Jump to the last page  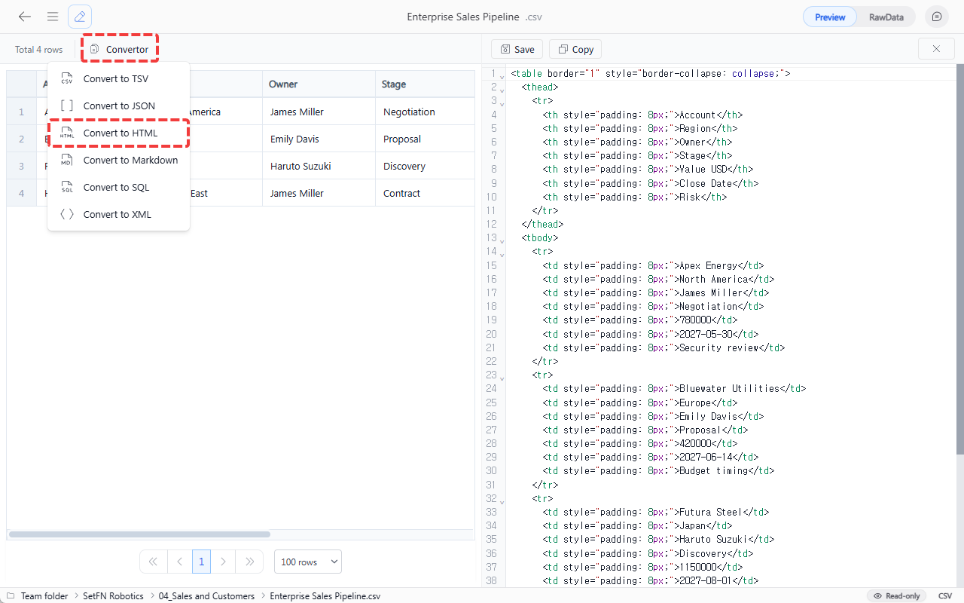click(x=249, y=562)
